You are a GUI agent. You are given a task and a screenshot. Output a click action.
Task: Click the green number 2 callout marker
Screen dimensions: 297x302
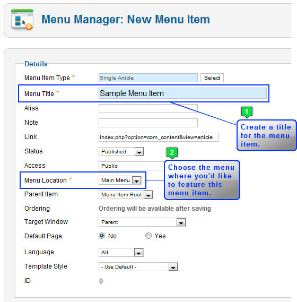pos(172,153)
